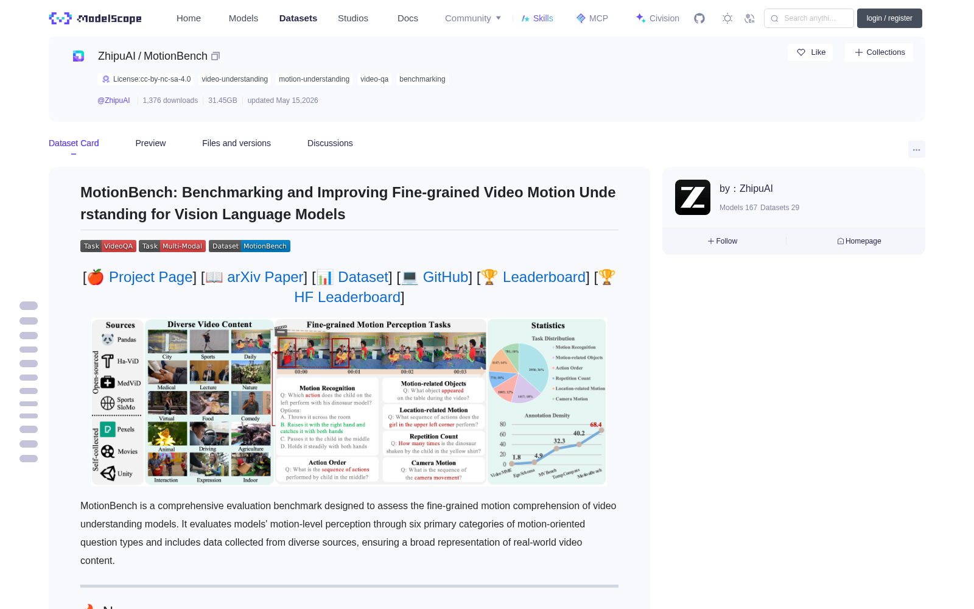Click the login / register button
Viewport: 974px width, 609px height.
coord(889,18)
